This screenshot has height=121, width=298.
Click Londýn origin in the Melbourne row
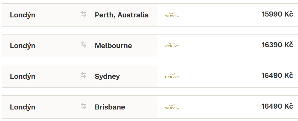click(x=23, y=45)
